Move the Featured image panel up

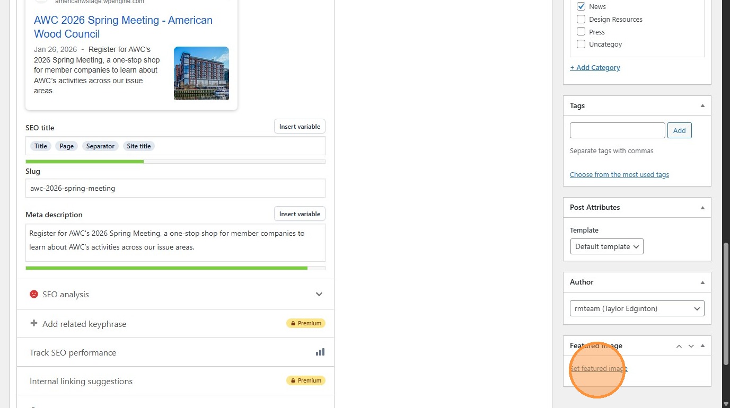[679, 346]
